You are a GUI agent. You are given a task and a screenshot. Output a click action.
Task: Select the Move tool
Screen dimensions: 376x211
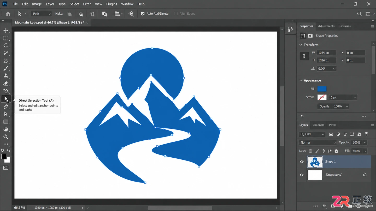[x=6, y=30]
